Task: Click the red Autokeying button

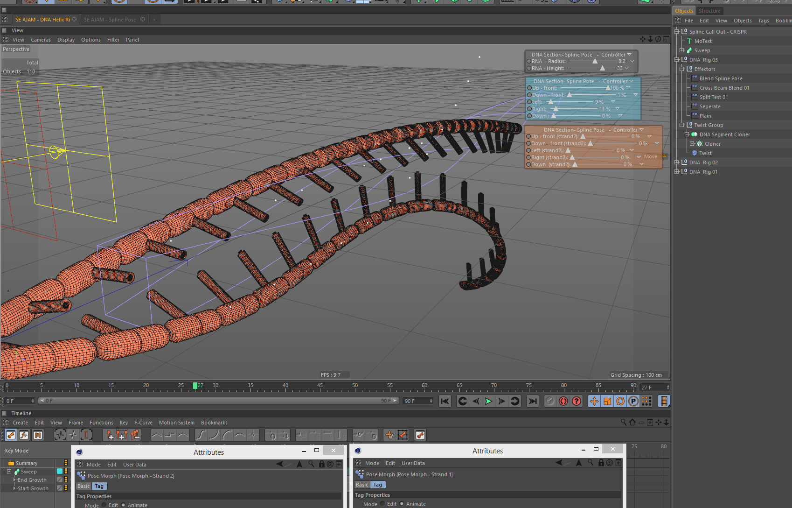Action: coord(563,401)
